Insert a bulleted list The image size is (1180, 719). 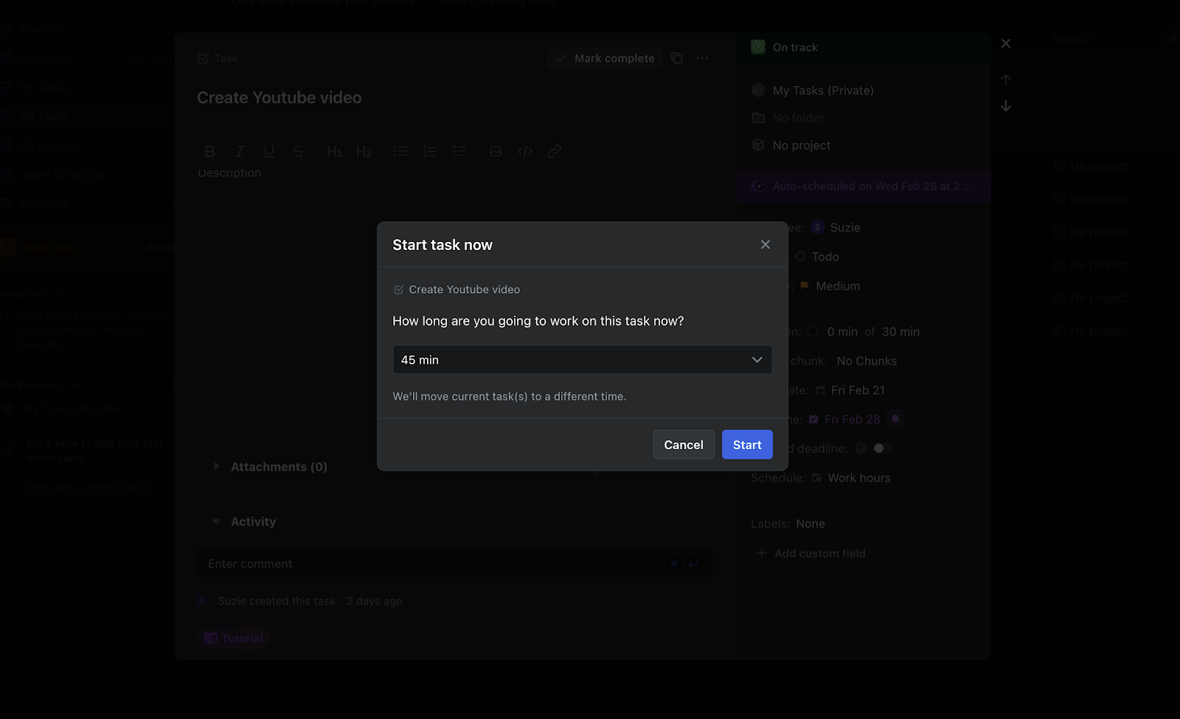400,151
